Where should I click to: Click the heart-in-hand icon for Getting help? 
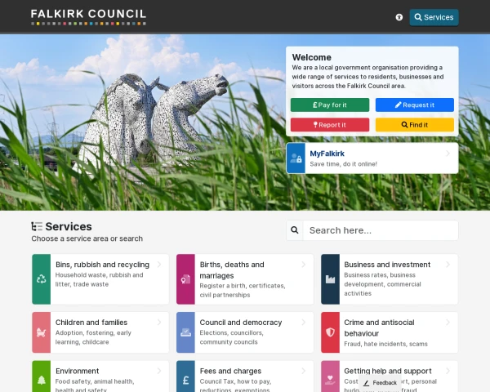click(x=330, y=380)
